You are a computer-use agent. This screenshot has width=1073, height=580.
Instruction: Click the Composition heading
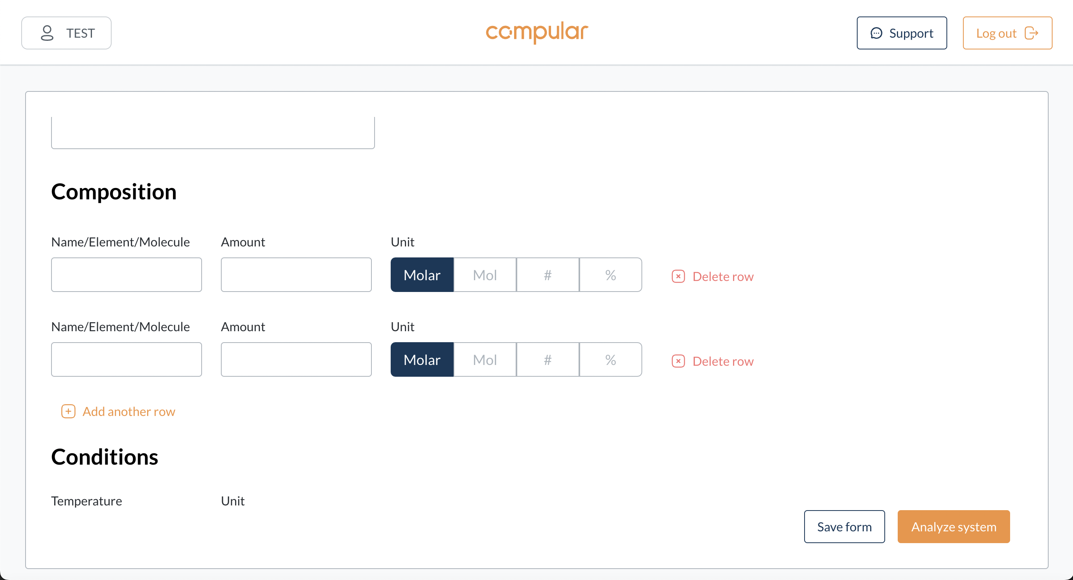[x=114, y=192]
